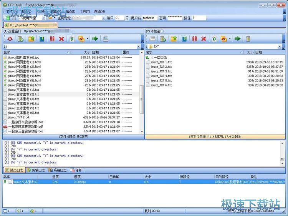Click the server list icon in remote toolbar
The image size is (288, 216).
[x=20, y=39]
